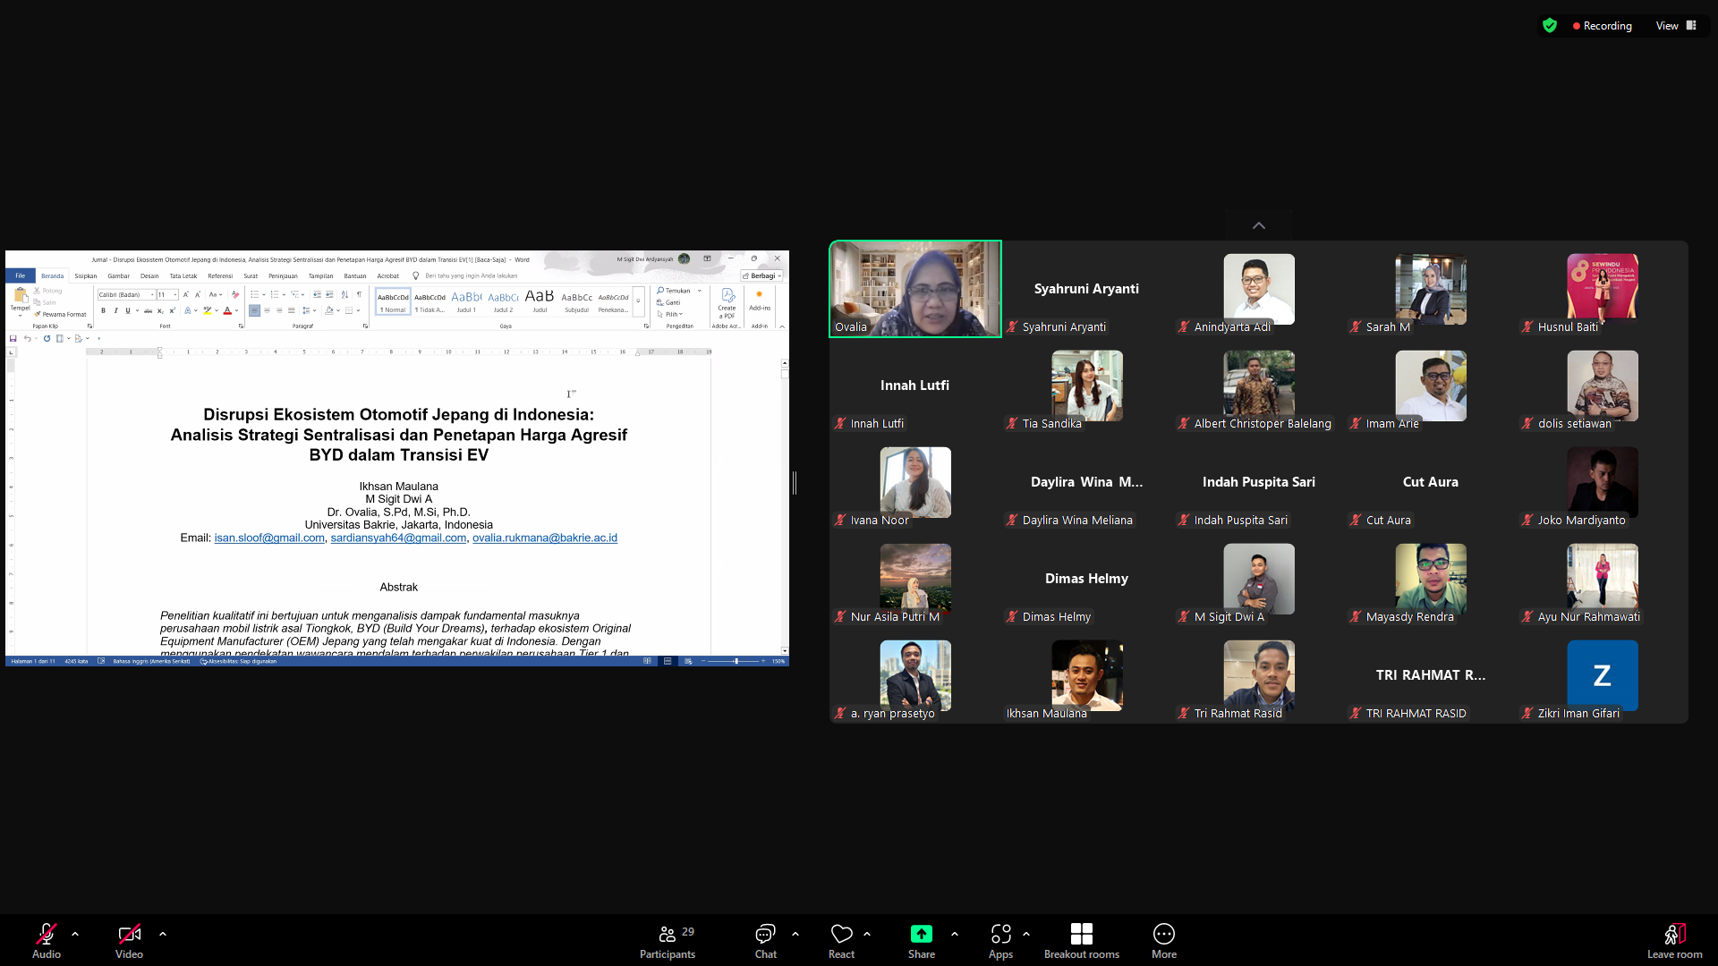This screenshot has height=966, width=1718.
Task: Click the Word zoom slider
Action: click(736, 661)
